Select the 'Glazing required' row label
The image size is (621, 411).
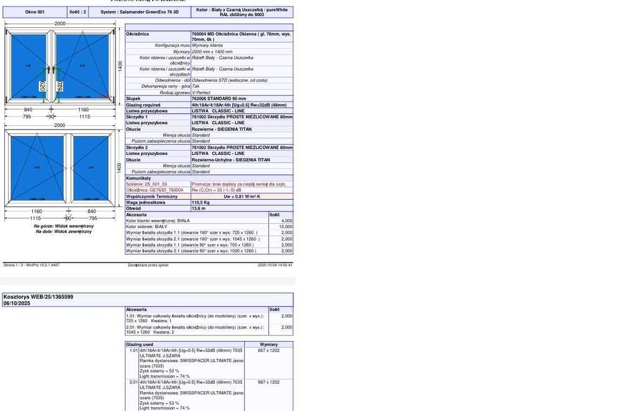(x=143, y=105)
